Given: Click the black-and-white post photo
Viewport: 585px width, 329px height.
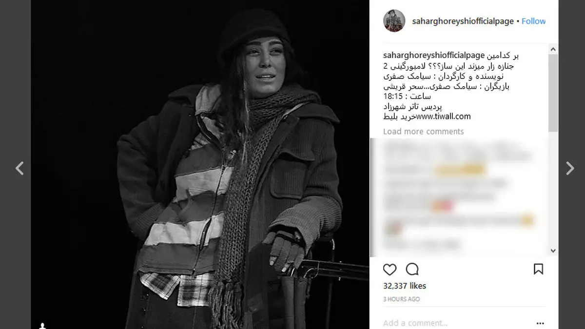Looking at the screenshot, I should pyautogui.click(x=200, y=164).
